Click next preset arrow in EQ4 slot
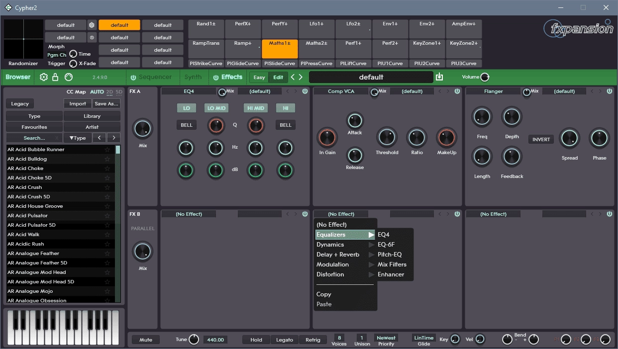This screenshot has width=618, height=349. [x=296, y=91]
